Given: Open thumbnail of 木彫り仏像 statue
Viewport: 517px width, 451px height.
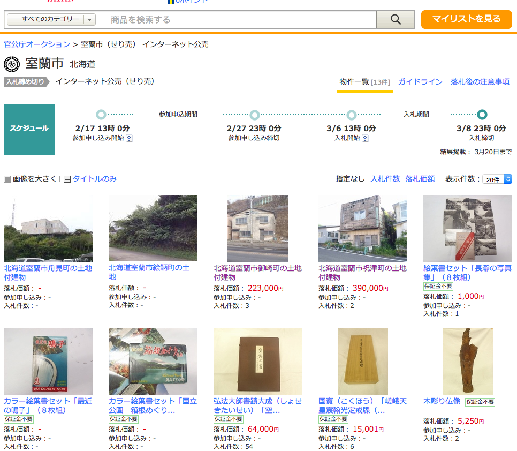Looking at the screenshot, I should [x=468, y=361].
